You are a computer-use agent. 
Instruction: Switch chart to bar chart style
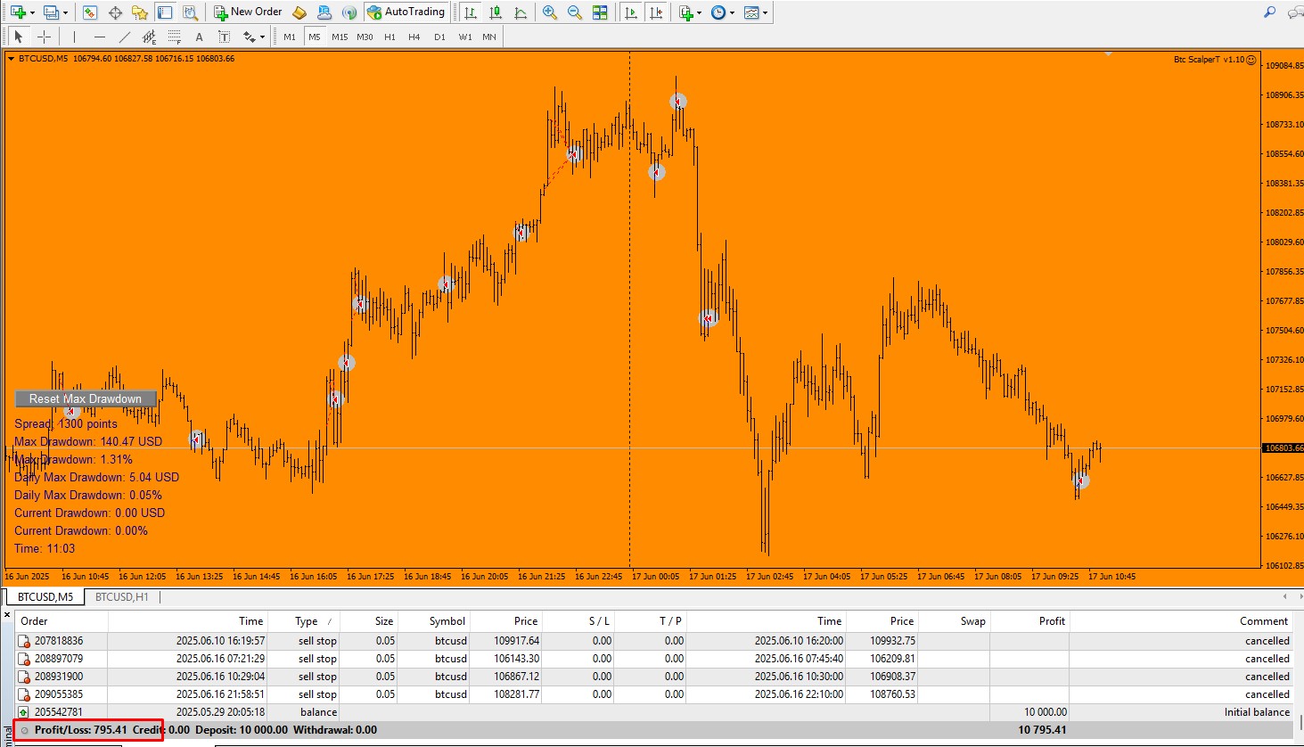tap(471, 12)
